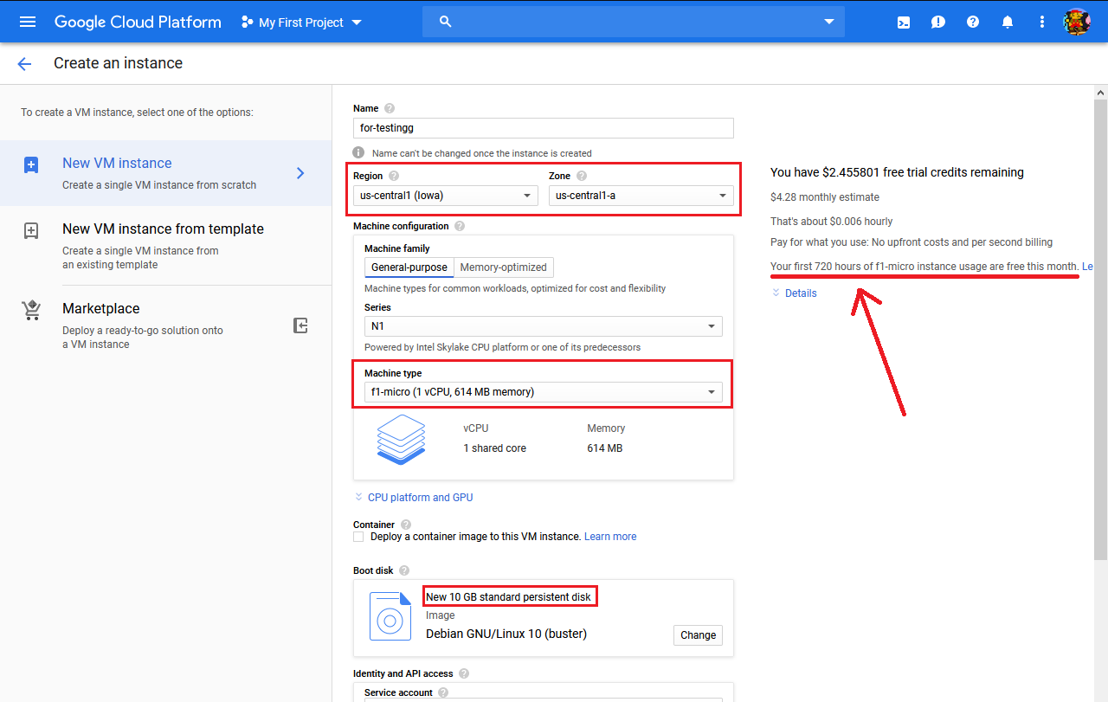Click the stacked layers machine icon
Screen dimensions: 1108x702
tap(402, 440)
